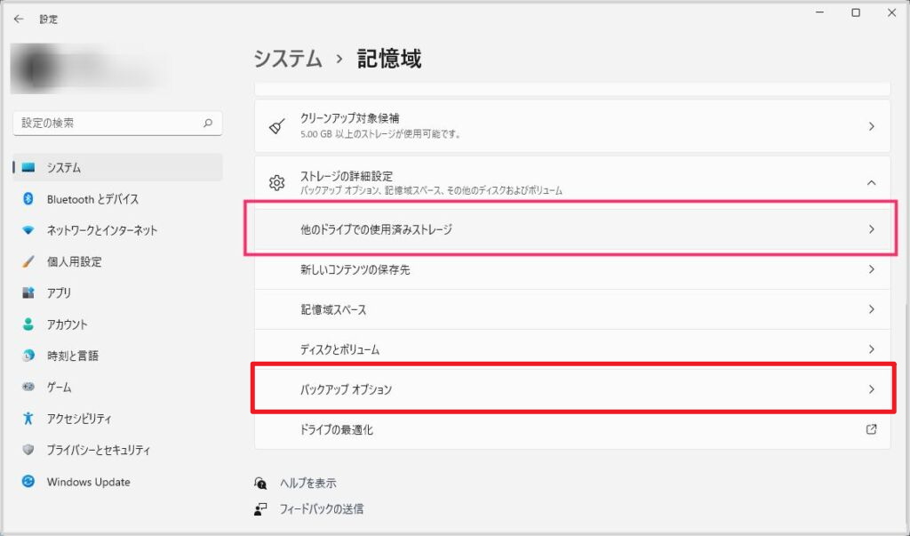Open クリーンアップ対象候補 chevron
The width and height of the screenshot is (910, 536).
click(871, 127)
